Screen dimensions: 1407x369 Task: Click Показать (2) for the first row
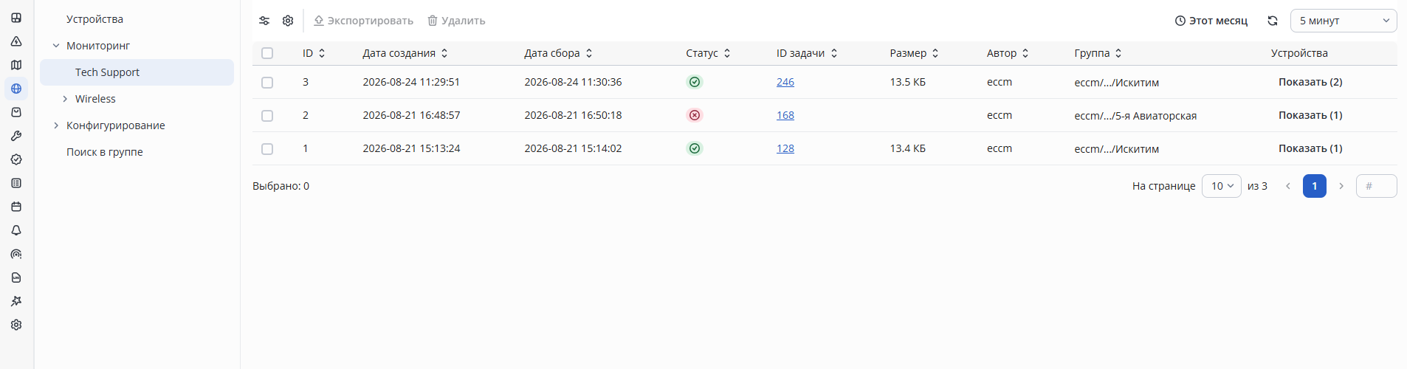click(1310, 82)
